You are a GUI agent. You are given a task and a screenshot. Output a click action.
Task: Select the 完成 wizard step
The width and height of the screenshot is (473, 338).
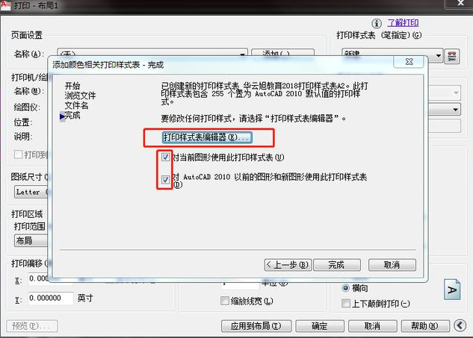72,116
